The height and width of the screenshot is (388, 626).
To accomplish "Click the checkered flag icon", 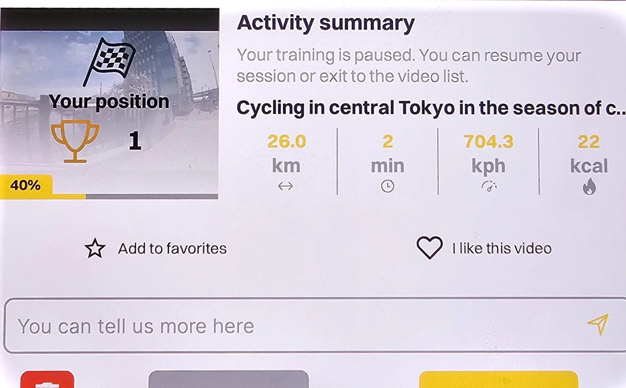I will (109, 62).
